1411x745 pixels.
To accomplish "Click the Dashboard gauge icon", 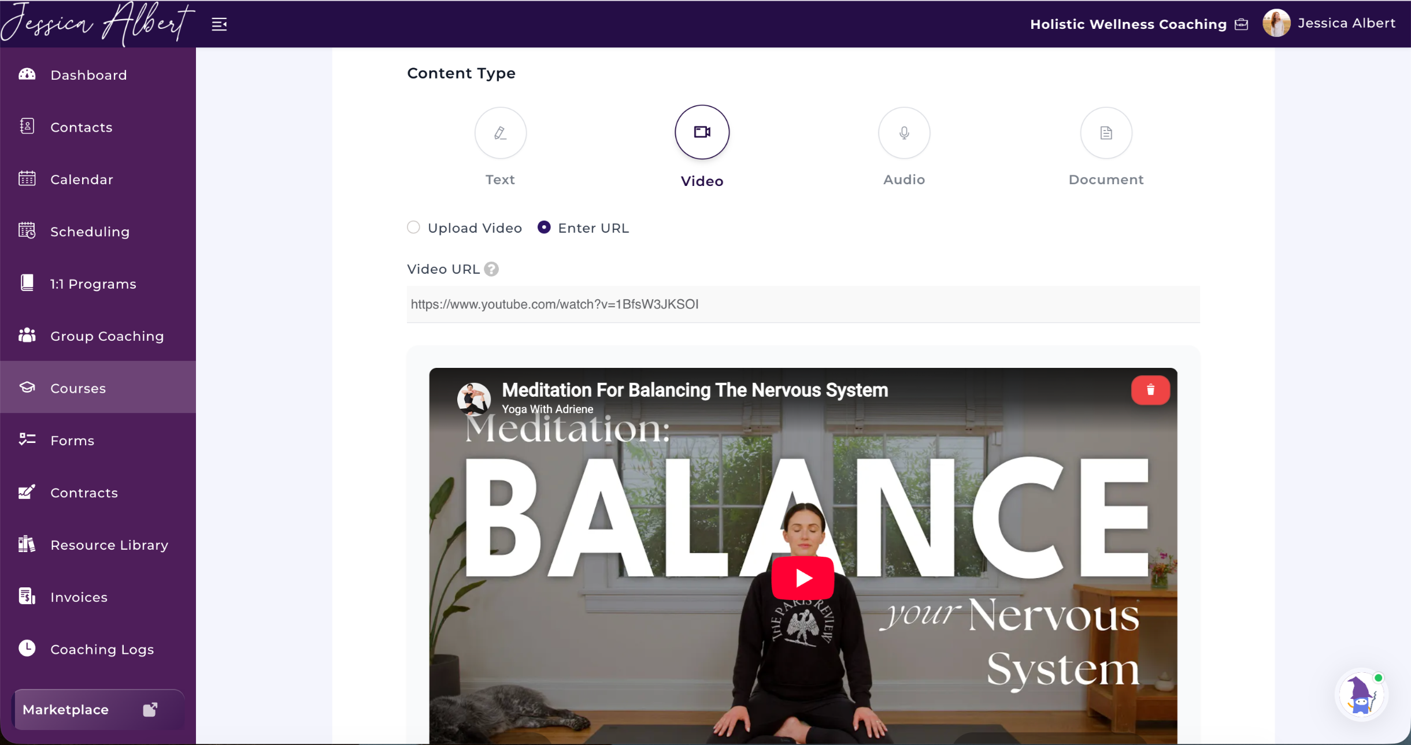I will [27, 74].
